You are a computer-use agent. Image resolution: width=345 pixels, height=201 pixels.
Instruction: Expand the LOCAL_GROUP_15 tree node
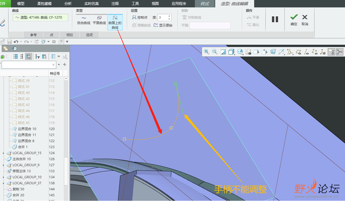click(4, 153)
